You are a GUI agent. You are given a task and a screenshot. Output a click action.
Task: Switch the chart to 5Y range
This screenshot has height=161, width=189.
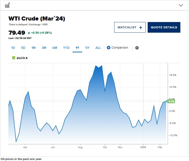[x=87, y=48]
